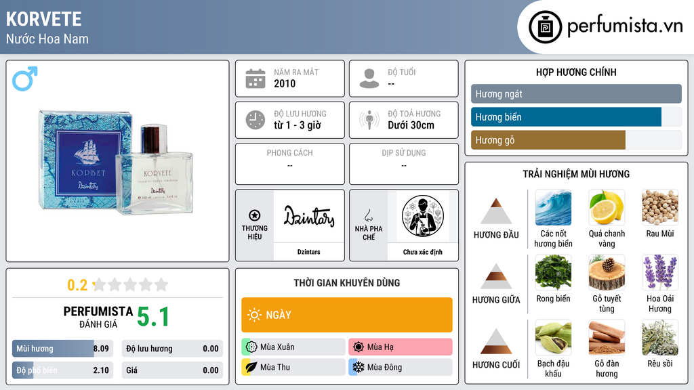Select the Mùa Xuân season box
Screen dimensions: 694x390
click(293, 347)
